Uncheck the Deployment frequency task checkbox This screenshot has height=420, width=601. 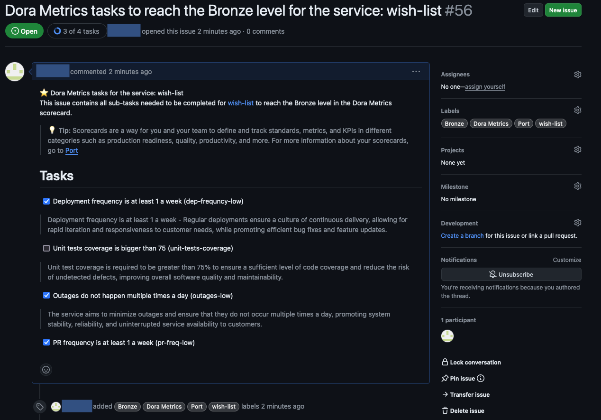point(46,201)
